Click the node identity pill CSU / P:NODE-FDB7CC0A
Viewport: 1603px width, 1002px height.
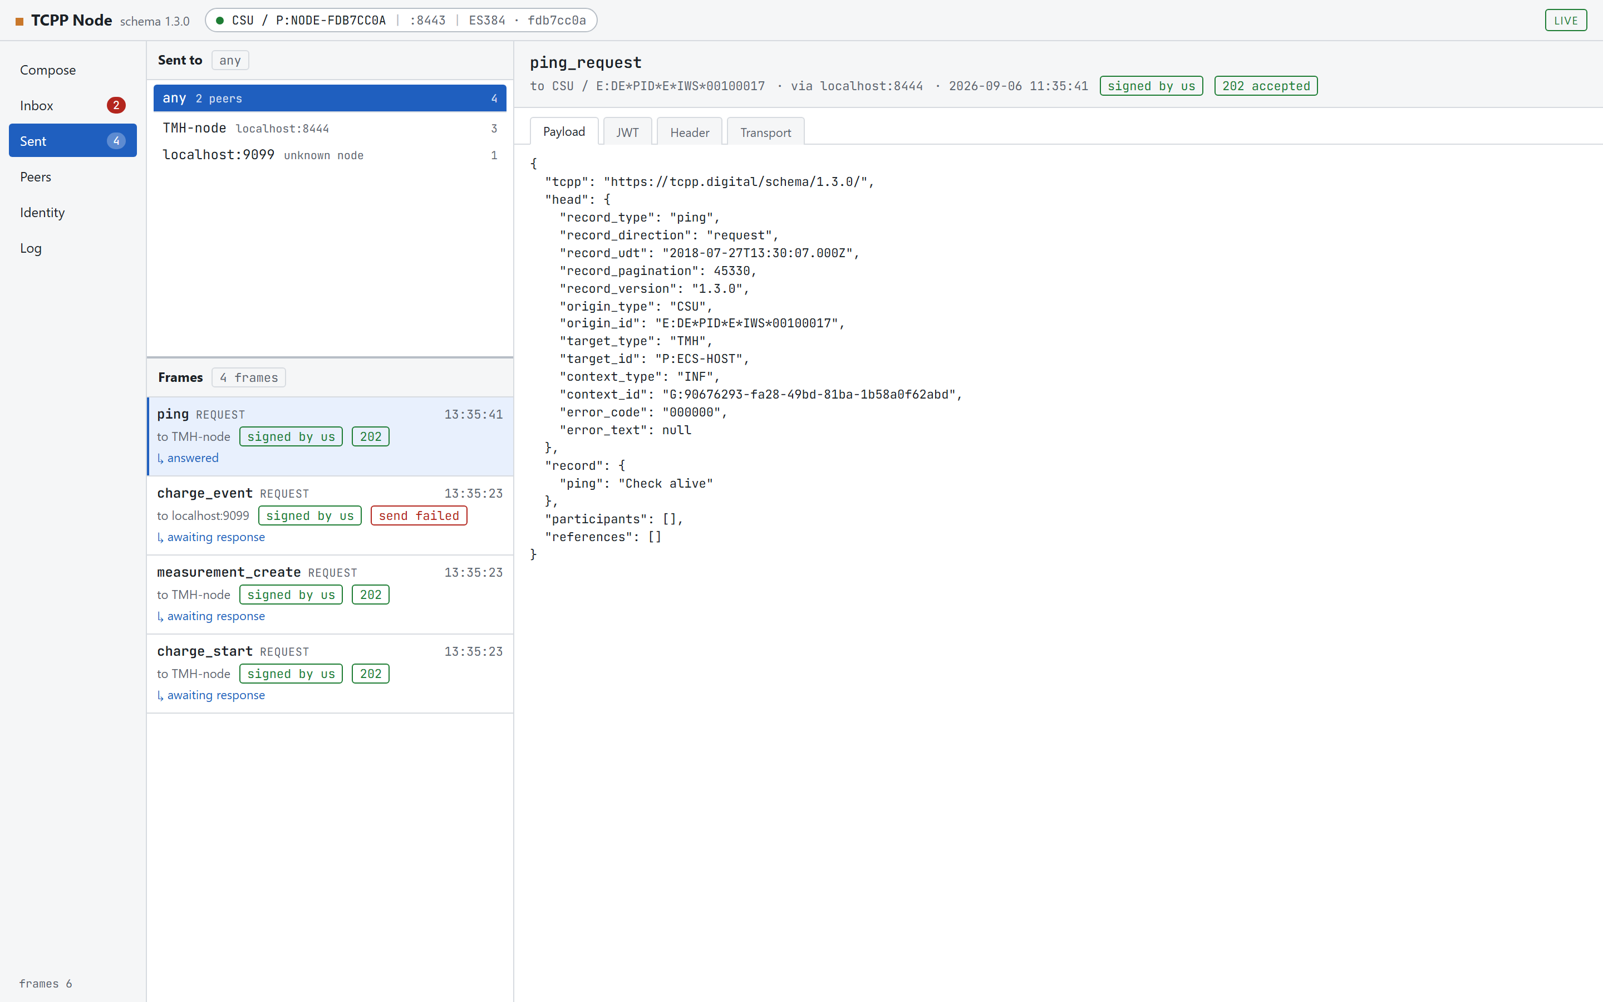click(x=401, y=21)
